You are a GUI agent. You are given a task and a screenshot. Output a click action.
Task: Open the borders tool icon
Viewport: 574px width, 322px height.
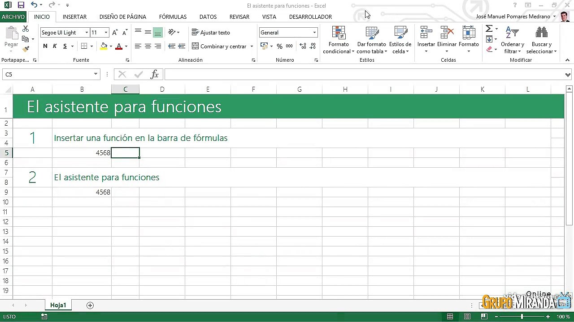pos(84,46)
